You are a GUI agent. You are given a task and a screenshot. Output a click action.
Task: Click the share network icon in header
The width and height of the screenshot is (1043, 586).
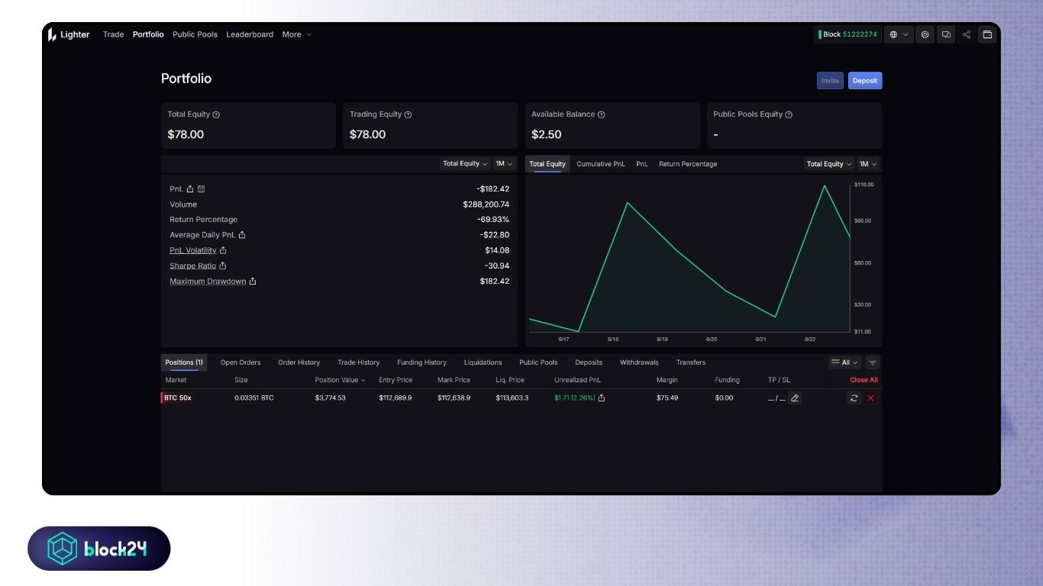pyautogui.click(x=967, y=34)
